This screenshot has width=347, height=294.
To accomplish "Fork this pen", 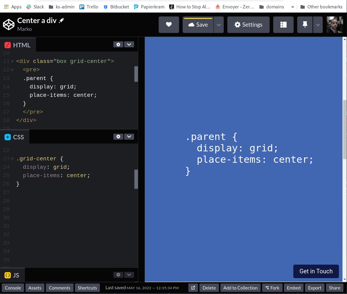I will [x=272, y=288].
